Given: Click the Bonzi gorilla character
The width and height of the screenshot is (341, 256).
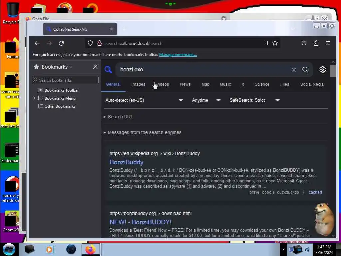Looking at the screenshot, I should pyautogui.click(x=324, y=219).
